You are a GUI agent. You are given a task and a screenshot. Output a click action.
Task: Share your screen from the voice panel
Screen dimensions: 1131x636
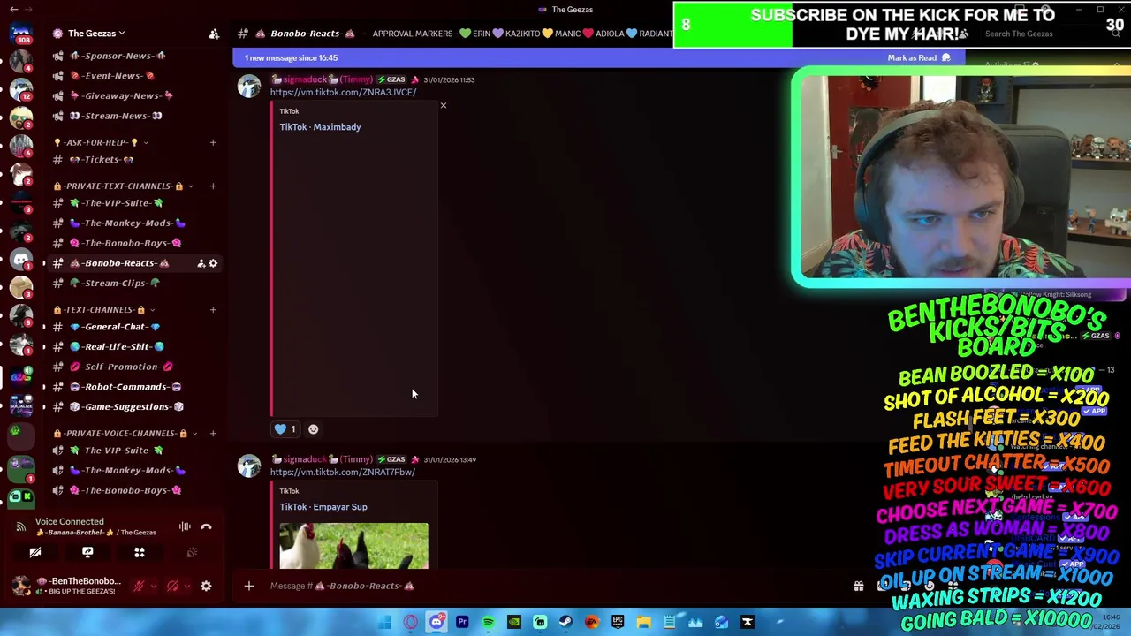87,552
